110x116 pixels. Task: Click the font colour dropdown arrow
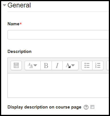tap(73, 65)
